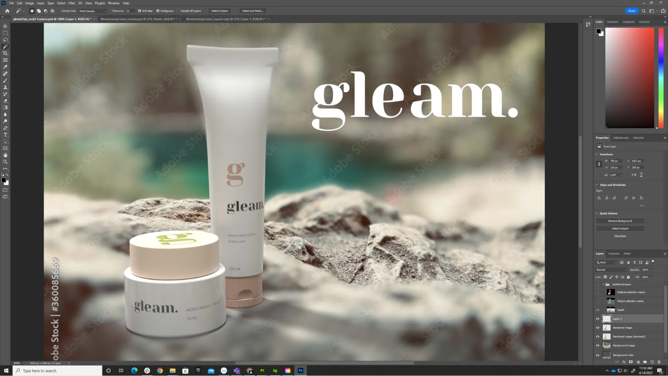Image resolution: width=668 pixels, height=376 pixels.
Task: Select the Brush tool
Action: pos(5,81)
